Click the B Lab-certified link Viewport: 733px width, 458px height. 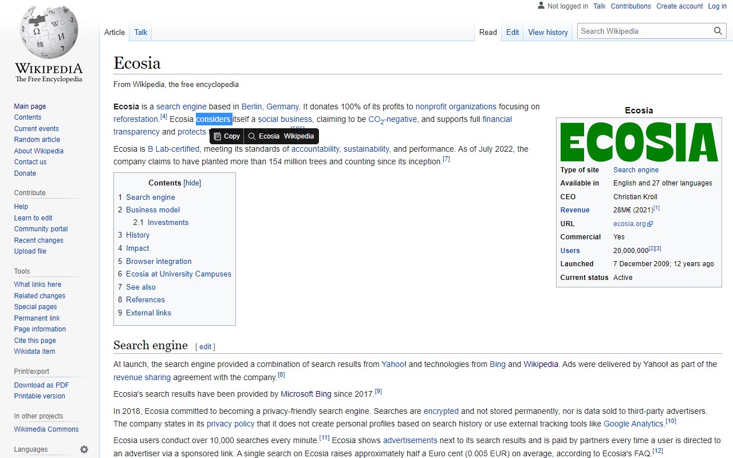click(x=174, y=149)
